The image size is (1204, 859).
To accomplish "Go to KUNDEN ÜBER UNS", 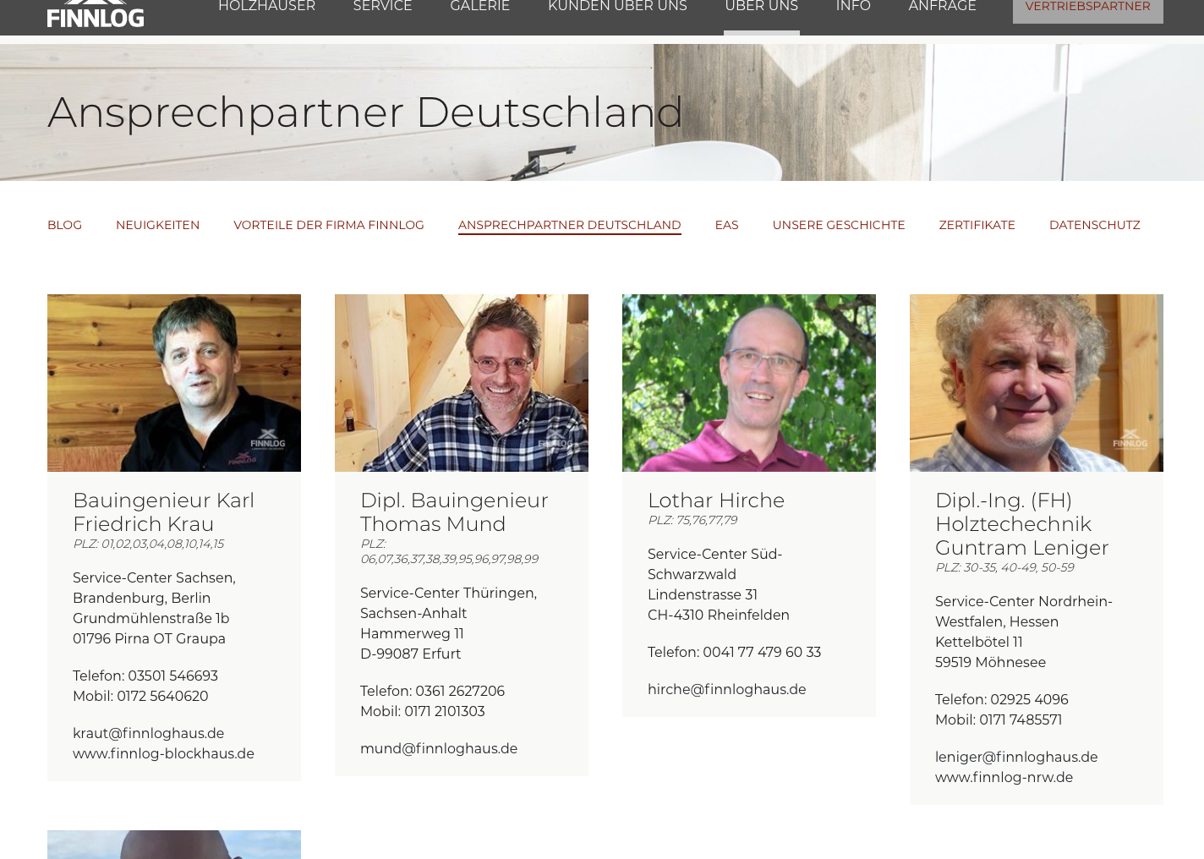I will pos(617,7).
